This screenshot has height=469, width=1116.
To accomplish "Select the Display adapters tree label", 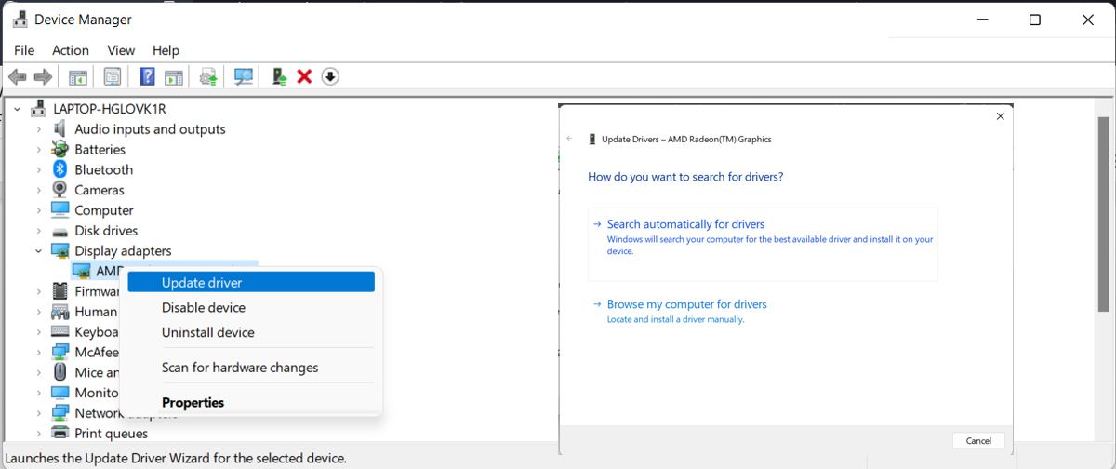I will [x=123, y=250].
